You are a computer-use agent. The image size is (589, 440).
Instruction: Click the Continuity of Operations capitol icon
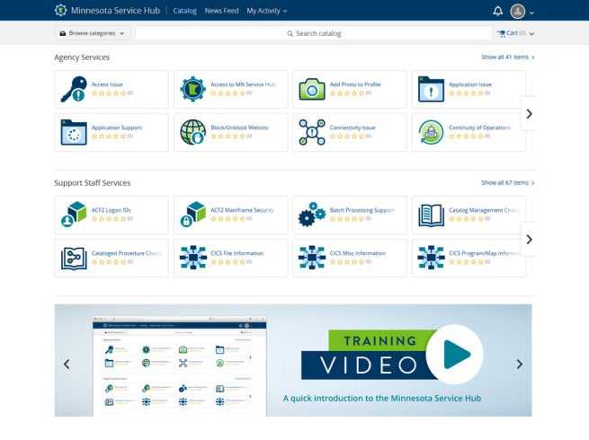[x=431, y=132]
